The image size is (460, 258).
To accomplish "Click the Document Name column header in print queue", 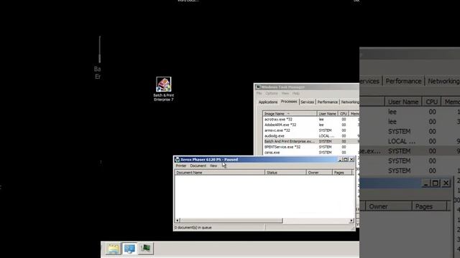I will 220,173.
